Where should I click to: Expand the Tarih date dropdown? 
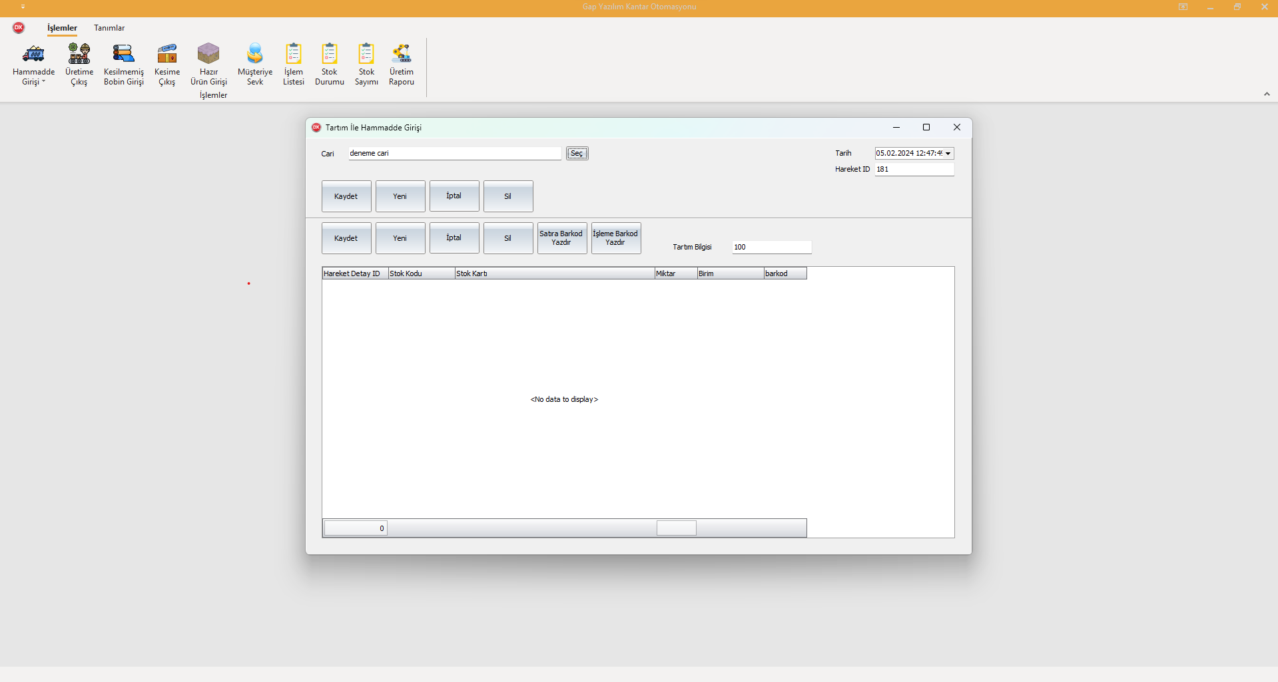pos(948,154)
